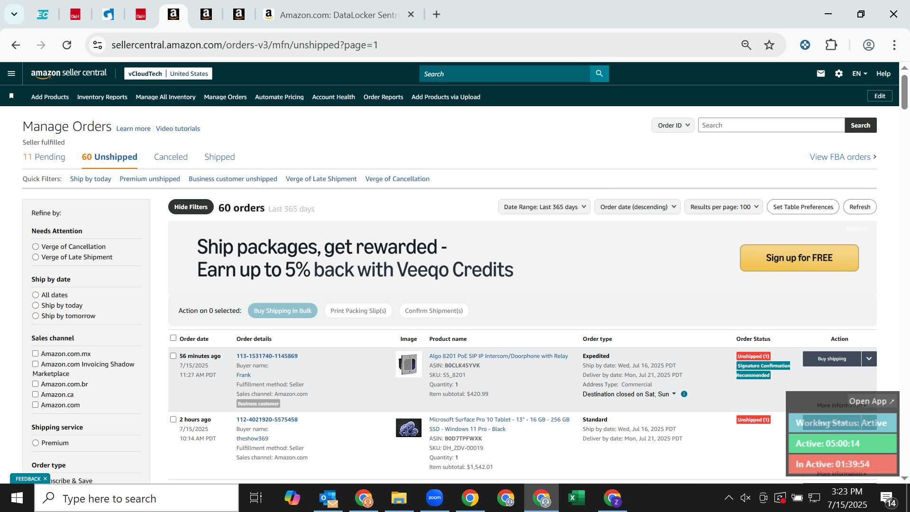Viewport: 910px width, 512px height.
Task: Check the Amazon.com.mx sales channel
Action: 35,353
